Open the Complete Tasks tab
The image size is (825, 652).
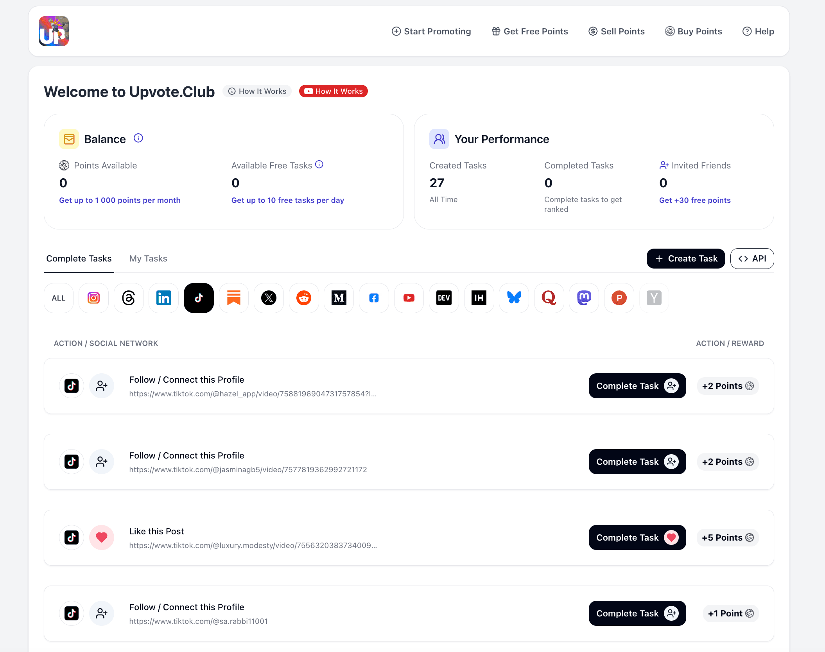coord(79,258)
